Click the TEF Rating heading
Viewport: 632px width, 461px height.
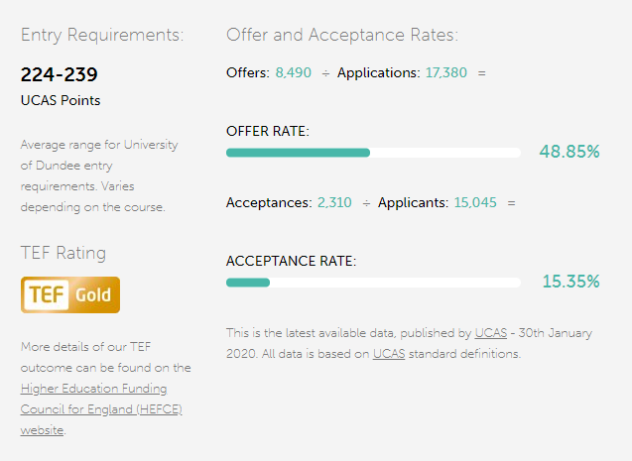pyautogui.click(x=63, y=253)
